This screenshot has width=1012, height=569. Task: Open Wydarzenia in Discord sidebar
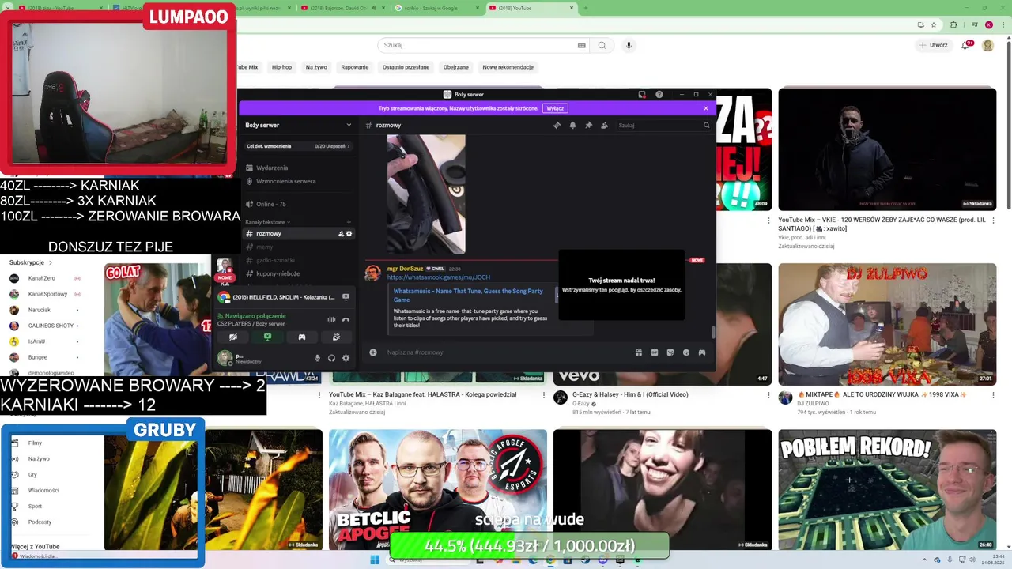click(272, 168)
